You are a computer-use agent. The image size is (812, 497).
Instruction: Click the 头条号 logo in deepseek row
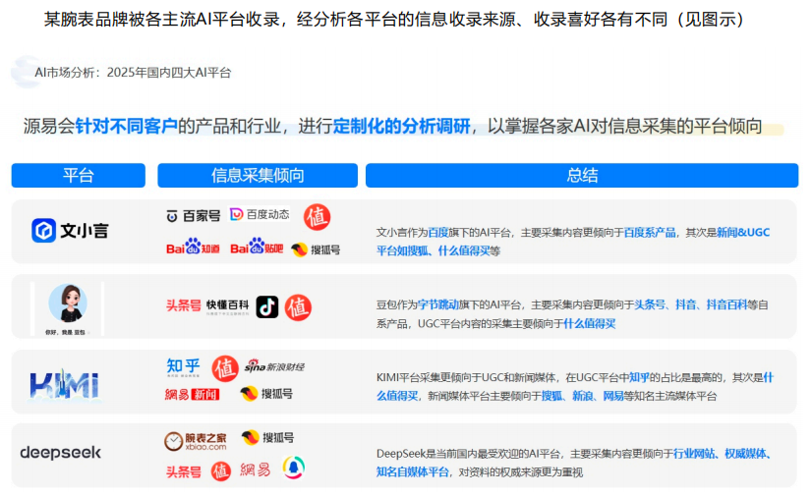(183, 471)
